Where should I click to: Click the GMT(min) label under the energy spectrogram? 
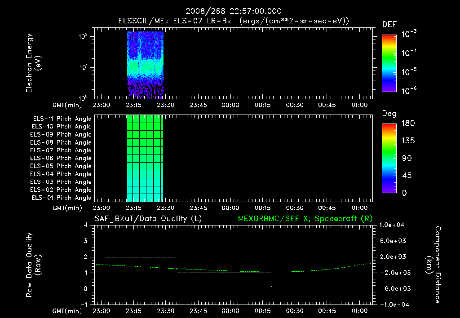[x=67, y=105]
